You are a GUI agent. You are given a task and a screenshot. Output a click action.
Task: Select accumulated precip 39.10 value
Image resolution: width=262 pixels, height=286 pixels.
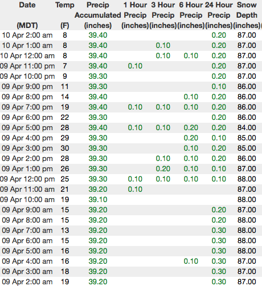click(x=98, y=200)
